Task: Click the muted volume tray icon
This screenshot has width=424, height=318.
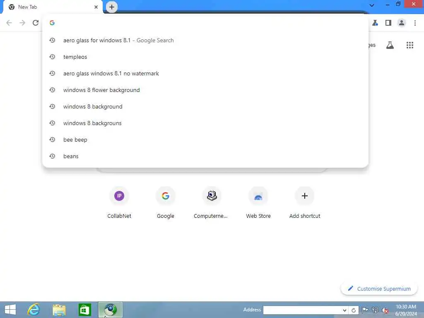Action: pyautogui.click(x=385, y=310)
